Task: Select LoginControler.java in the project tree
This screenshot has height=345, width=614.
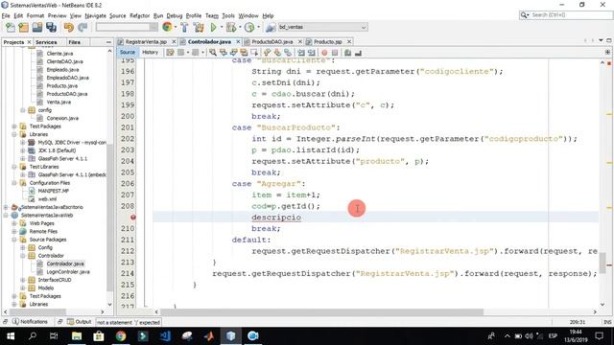Action: tap(68, 271)
